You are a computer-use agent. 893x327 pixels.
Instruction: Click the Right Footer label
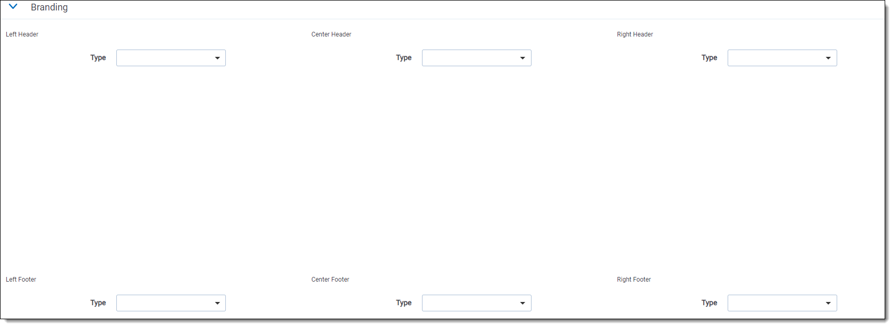(x=634, y=280)
